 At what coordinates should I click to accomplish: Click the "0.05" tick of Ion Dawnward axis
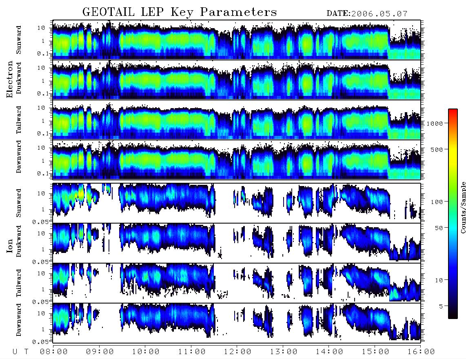(41, 342)
